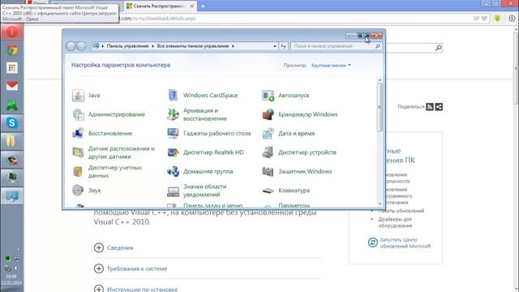Click the taskbar clock
Image resolution: width=519 pixels, height=292 pixels.
[11, 279]
